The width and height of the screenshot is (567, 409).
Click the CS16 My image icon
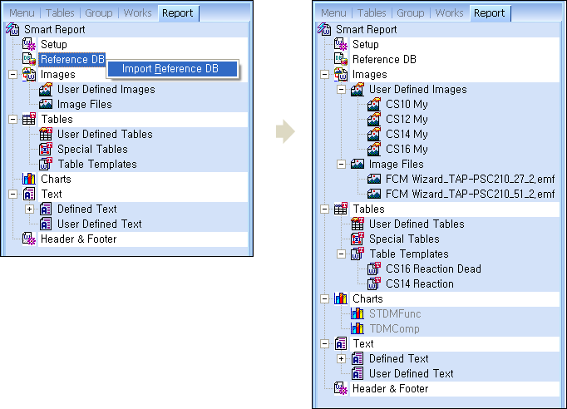(x=373, y=150)
